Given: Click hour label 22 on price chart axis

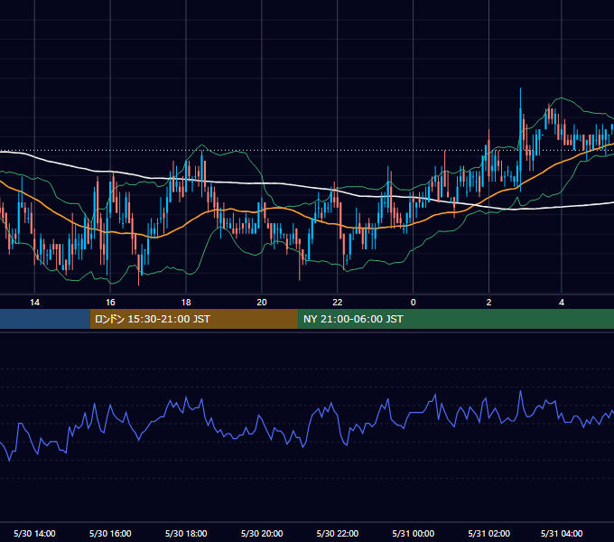Looking at the screenshot, I should 337,303.
